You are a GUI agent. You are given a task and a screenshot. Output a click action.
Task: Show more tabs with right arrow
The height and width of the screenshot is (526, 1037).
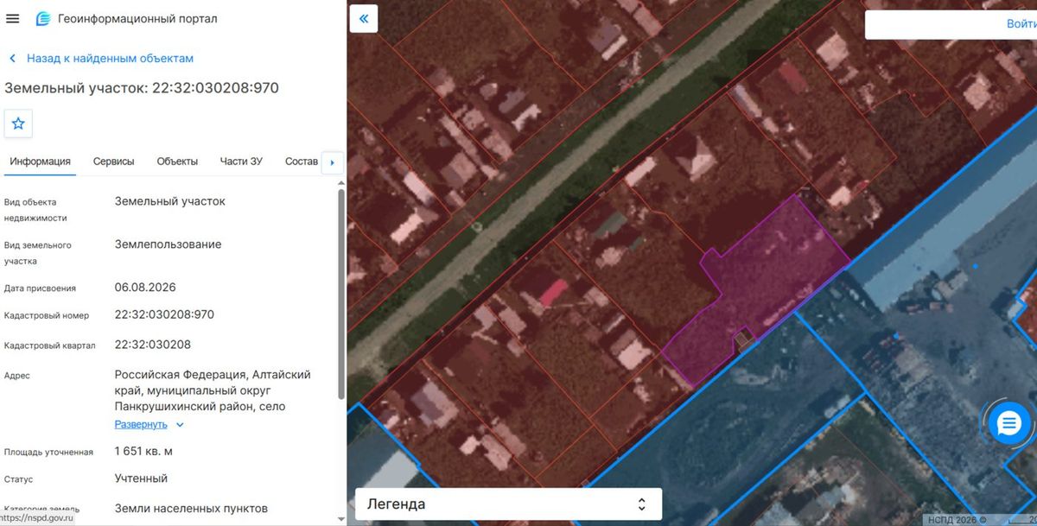pos(333,162)
